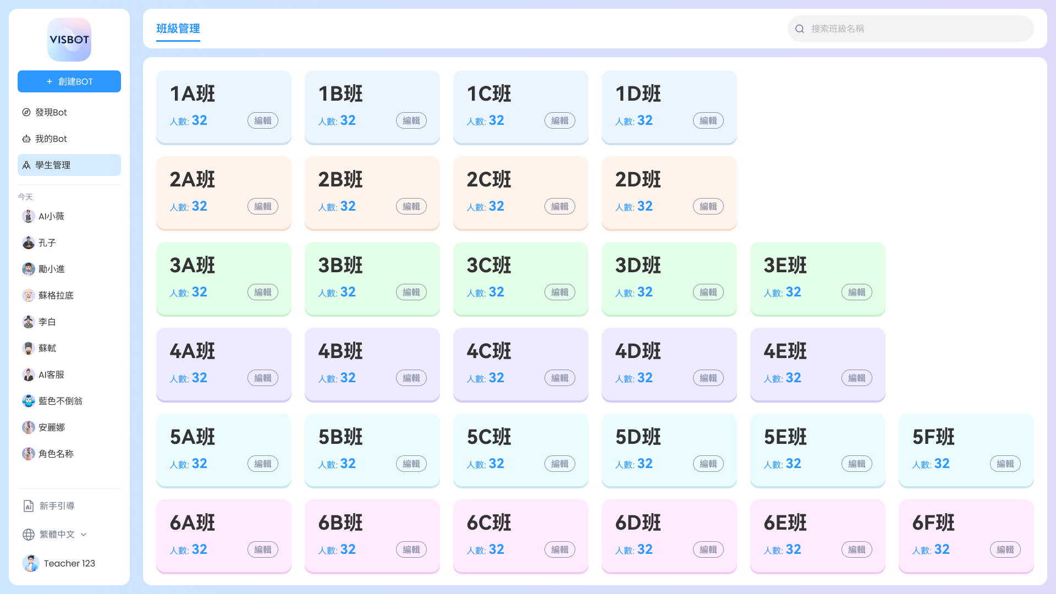Screen dimensions: 1056x594
Task: Click the chevron next to 繁體中文
Action: coord(84,535)
